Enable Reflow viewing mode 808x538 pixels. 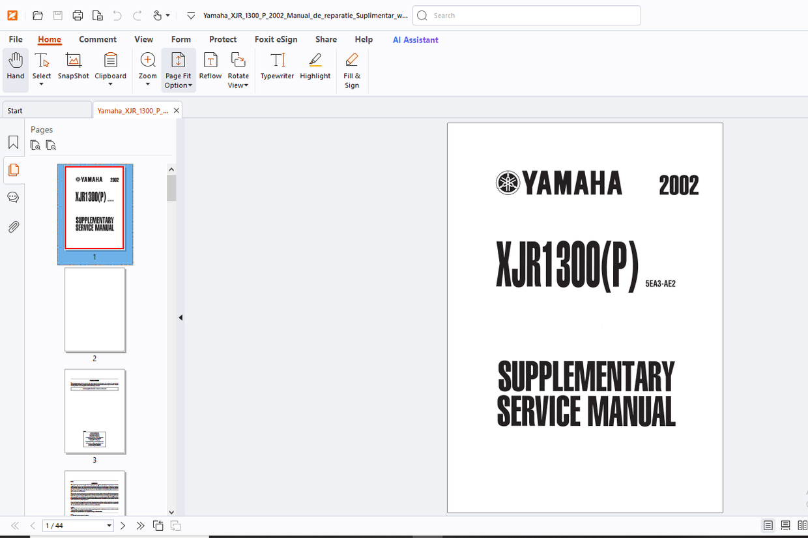coord(210,65)
